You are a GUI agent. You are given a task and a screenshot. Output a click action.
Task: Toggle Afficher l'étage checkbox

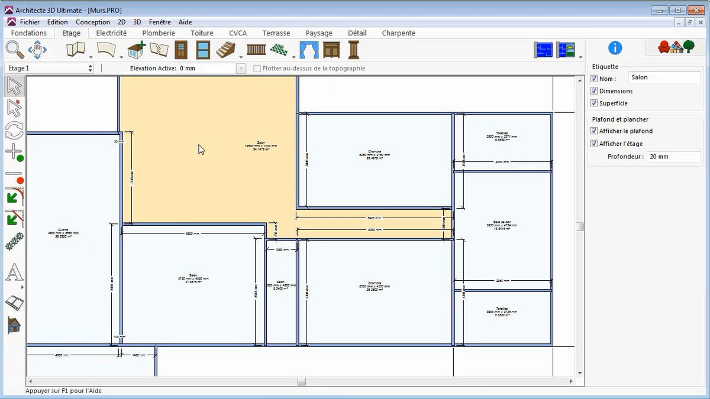point(595,144)
